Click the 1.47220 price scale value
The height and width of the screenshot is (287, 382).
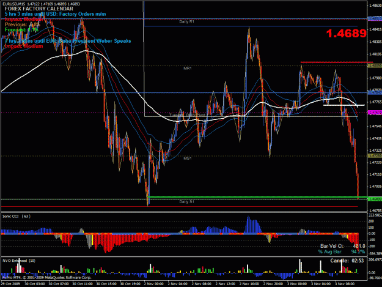point(375,162)
